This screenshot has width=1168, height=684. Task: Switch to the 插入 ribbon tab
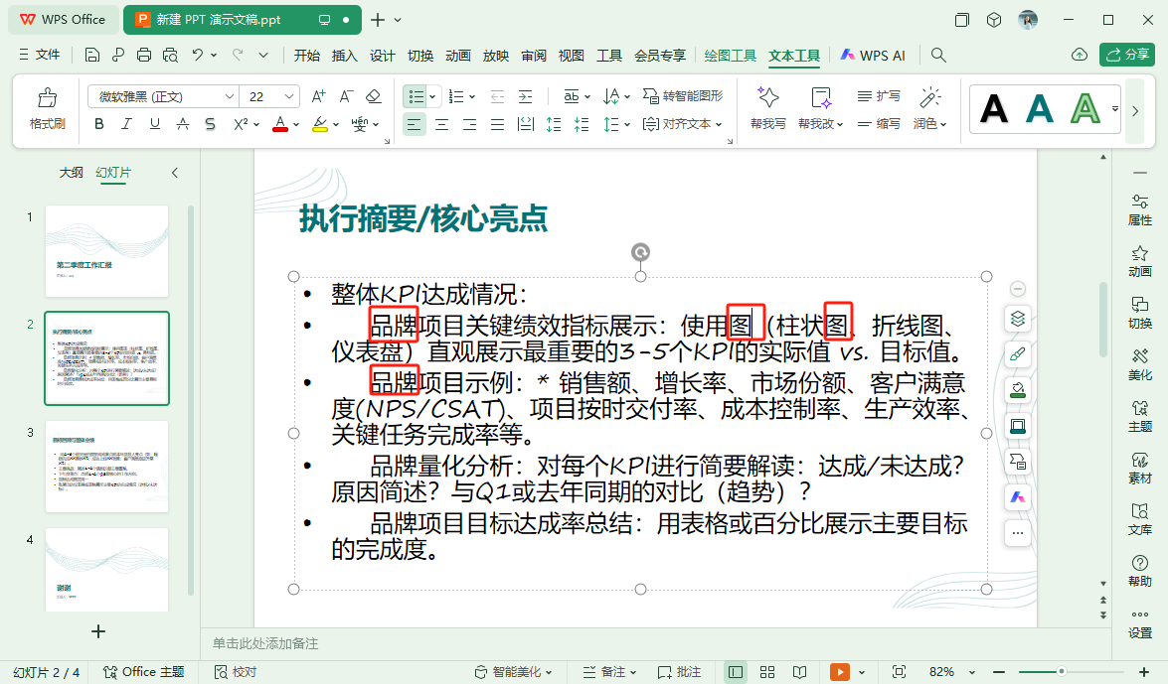(344, 56)
